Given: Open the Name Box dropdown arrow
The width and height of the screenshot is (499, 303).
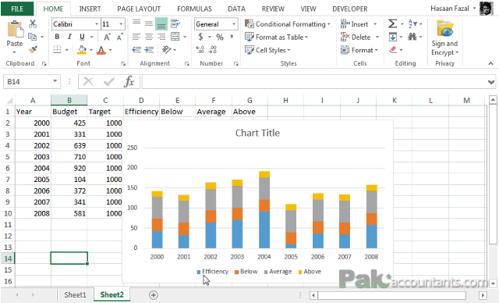Looking at the screenshot, I should [55, 81].
